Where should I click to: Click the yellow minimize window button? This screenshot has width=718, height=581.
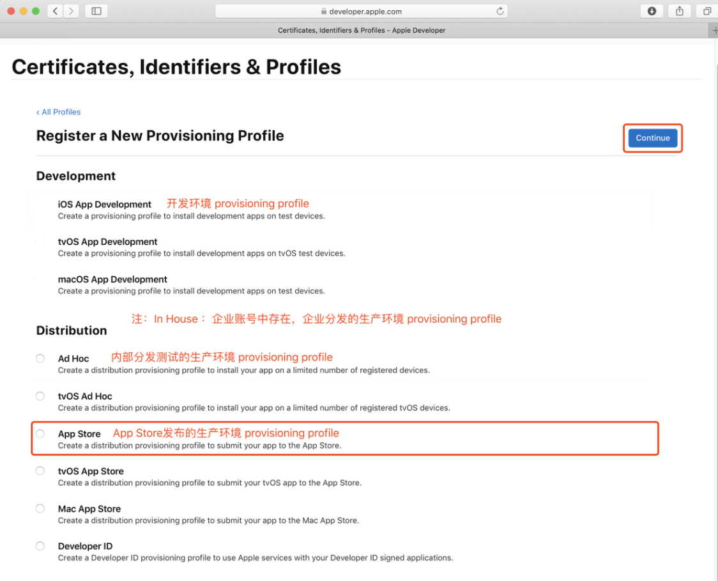tap(24, 11)
